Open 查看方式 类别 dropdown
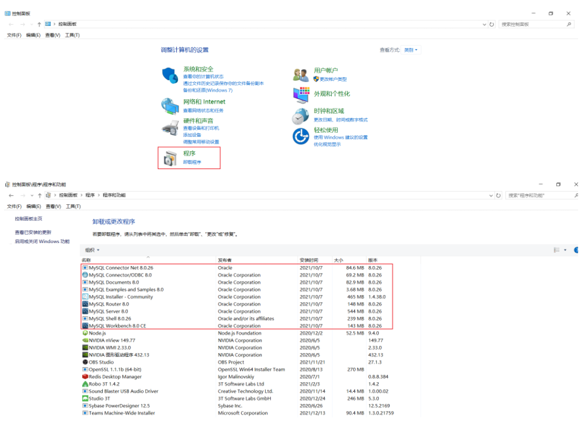581x422 pixels. [x=411, y=50]
